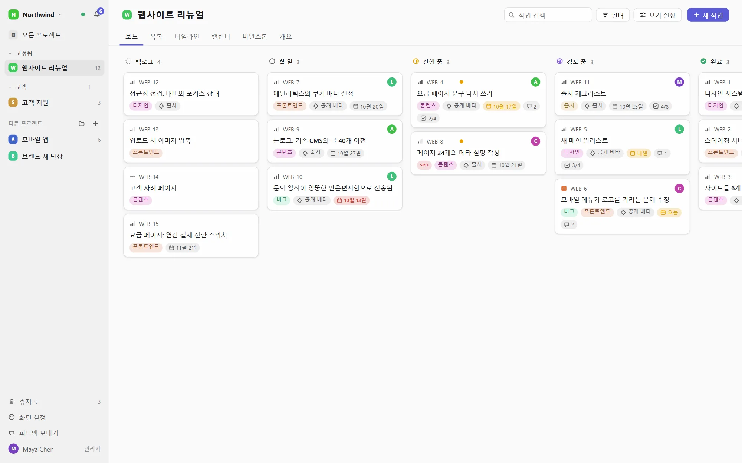742x463 pixels.
Task: Click the priority bars icon on WEB-10
Action: click(276, 177)
